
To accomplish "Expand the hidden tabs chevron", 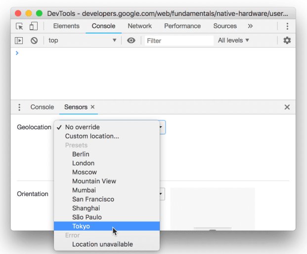I will (x=250, y=26).
